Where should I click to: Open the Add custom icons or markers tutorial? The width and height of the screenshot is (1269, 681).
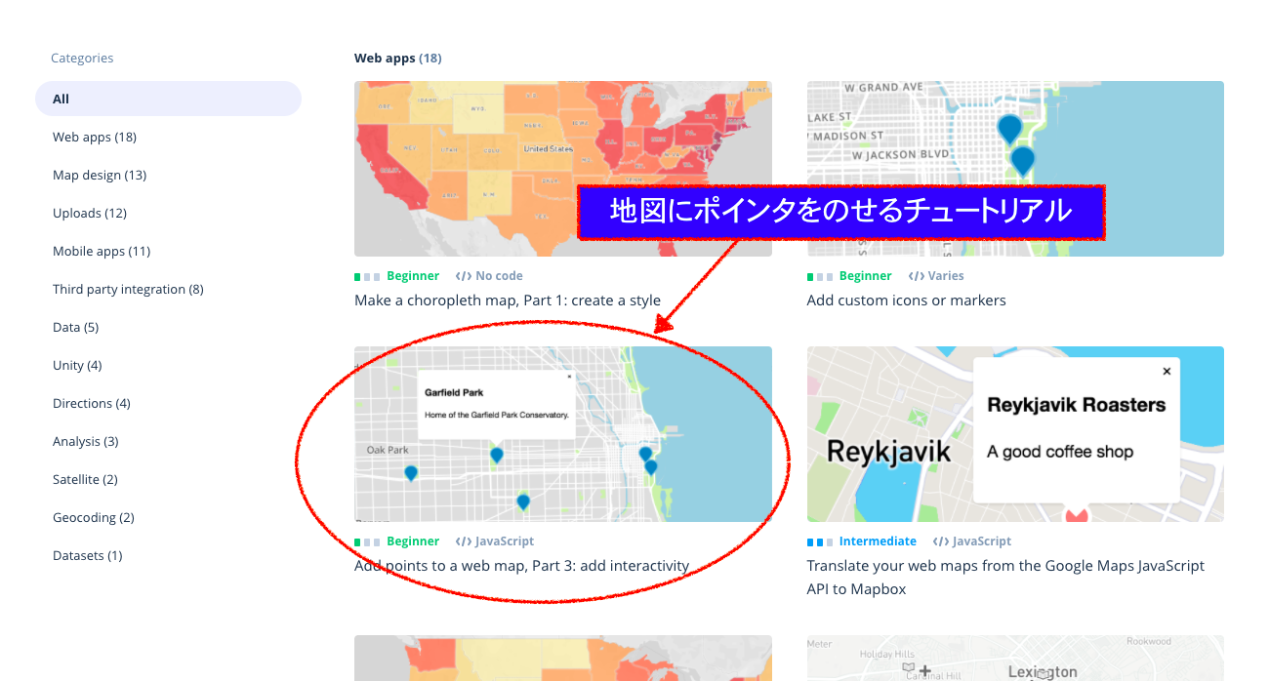tap(906, 300)
